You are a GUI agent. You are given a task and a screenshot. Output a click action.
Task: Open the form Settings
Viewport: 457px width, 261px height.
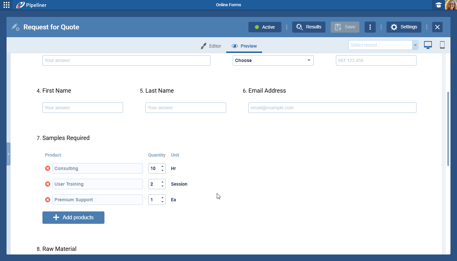point(404,27)
